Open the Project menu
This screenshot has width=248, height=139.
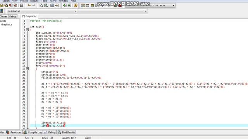(24, 1)
